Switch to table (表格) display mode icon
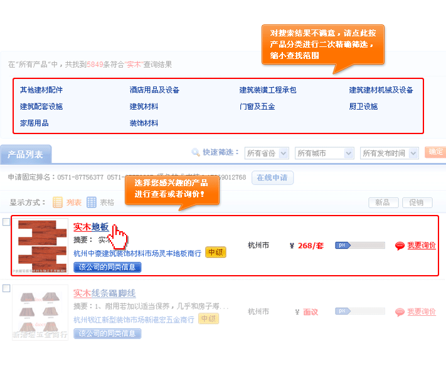Viewport: 446px width, 376px height. pos(92,202)
